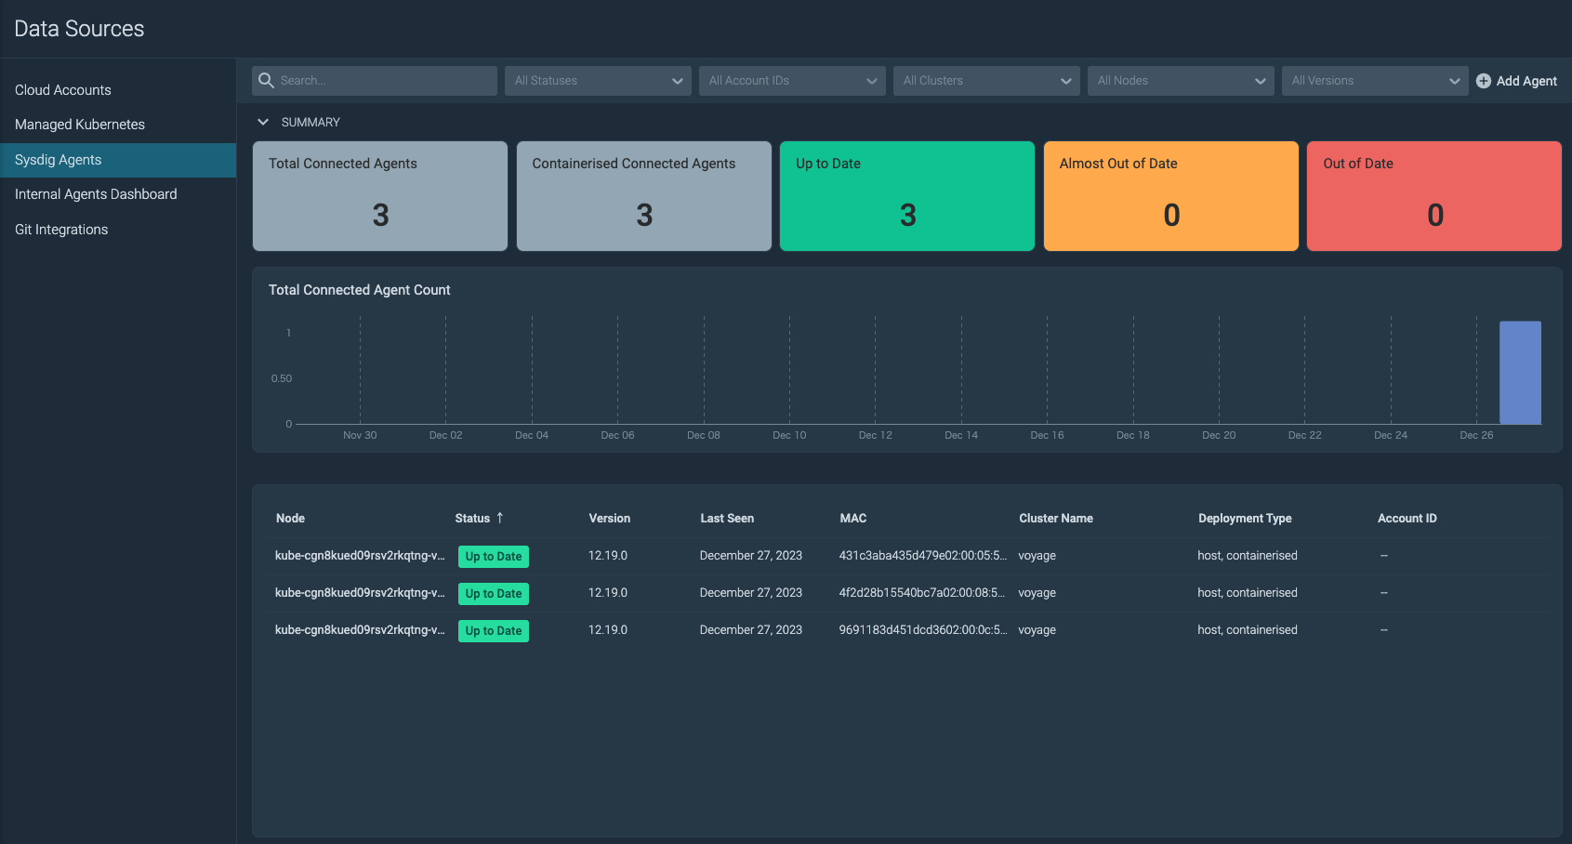The height and width of the screenshot is (844, 1572).
Task: Click the Total Connected Agents card
Action: coord(380,196)
